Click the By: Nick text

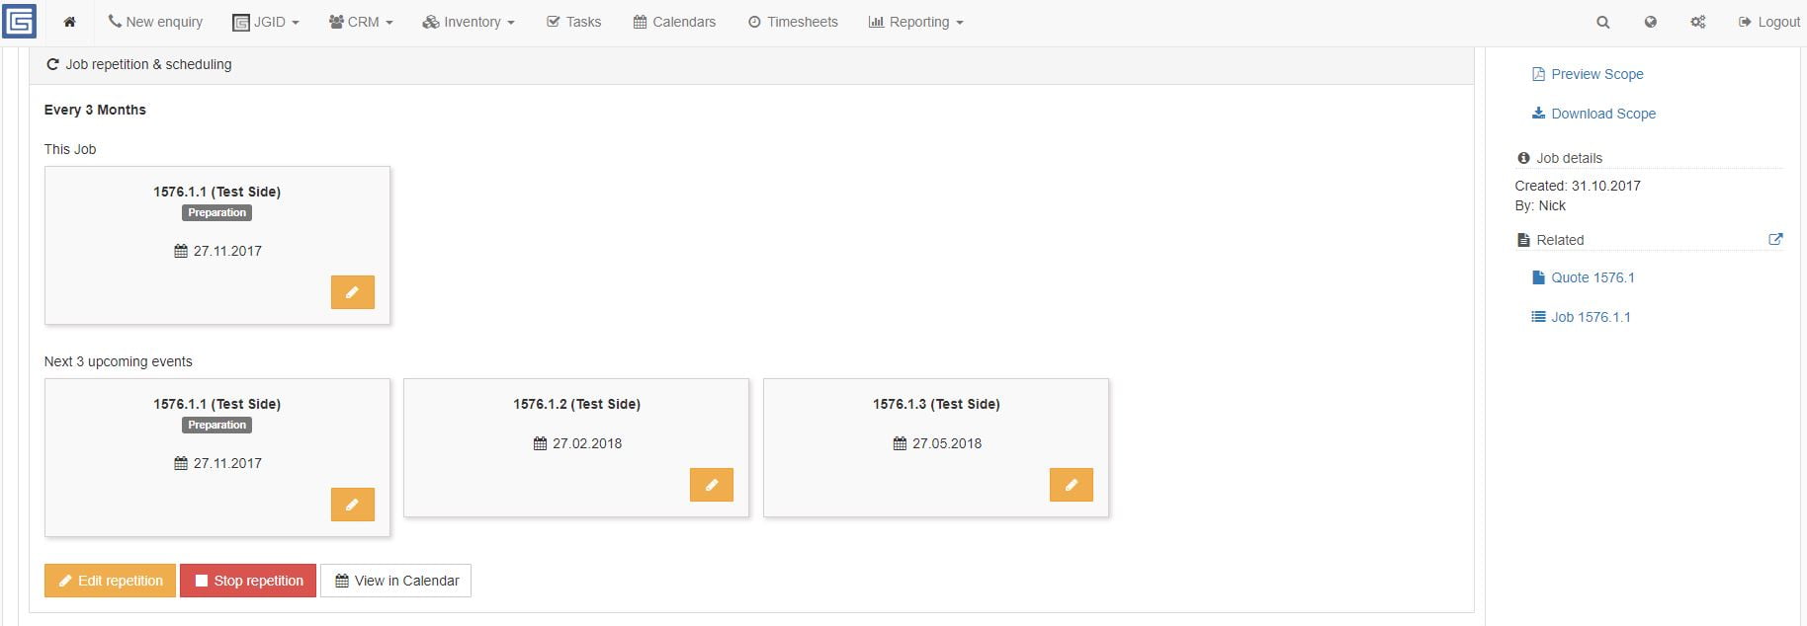click(x=1540, y=205)
